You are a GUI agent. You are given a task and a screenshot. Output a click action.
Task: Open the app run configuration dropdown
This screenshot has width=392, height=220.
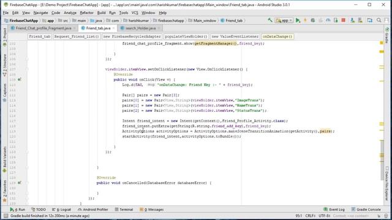[284, 20]
